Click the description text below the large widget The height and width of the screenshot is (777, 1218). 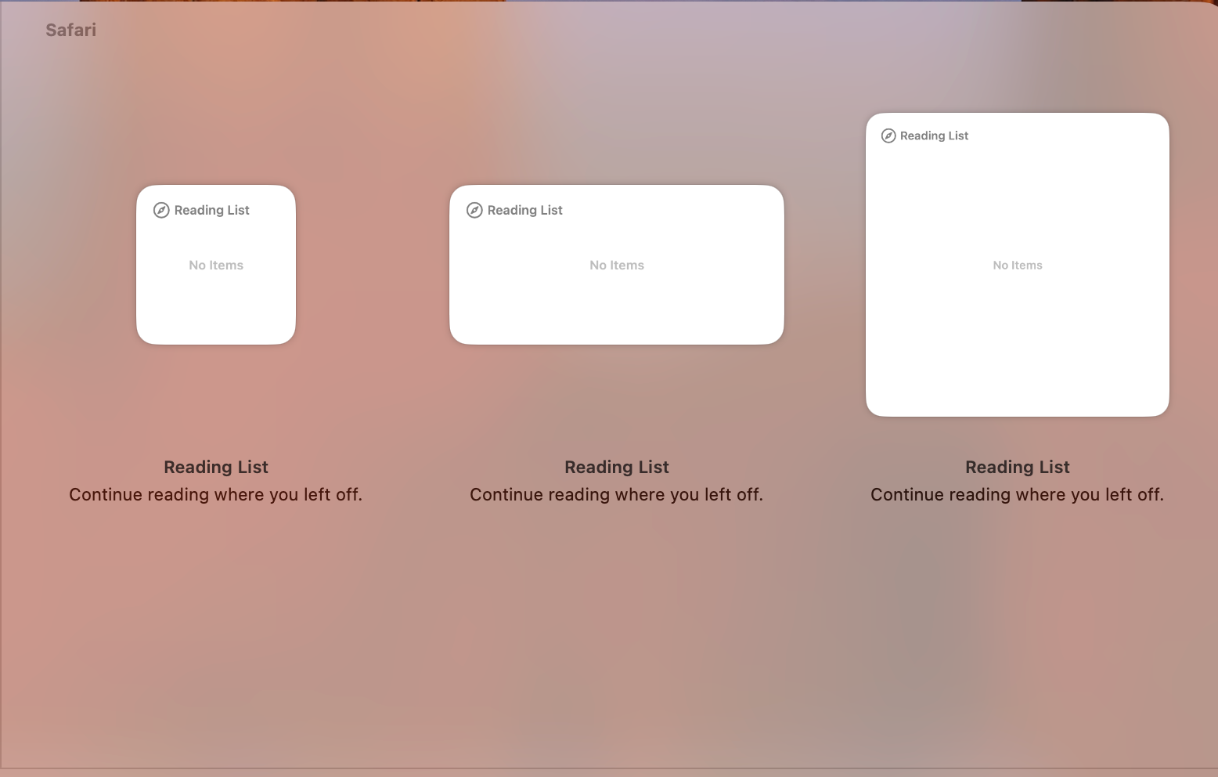[x=1018, y=495]
